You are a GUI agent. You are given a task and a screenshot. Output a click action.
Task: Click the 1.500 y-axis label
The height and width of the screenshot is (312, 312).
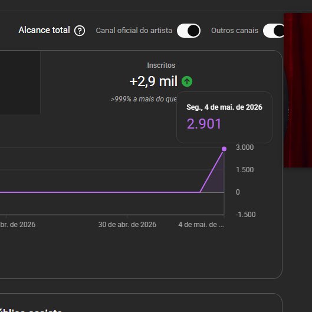245,170
